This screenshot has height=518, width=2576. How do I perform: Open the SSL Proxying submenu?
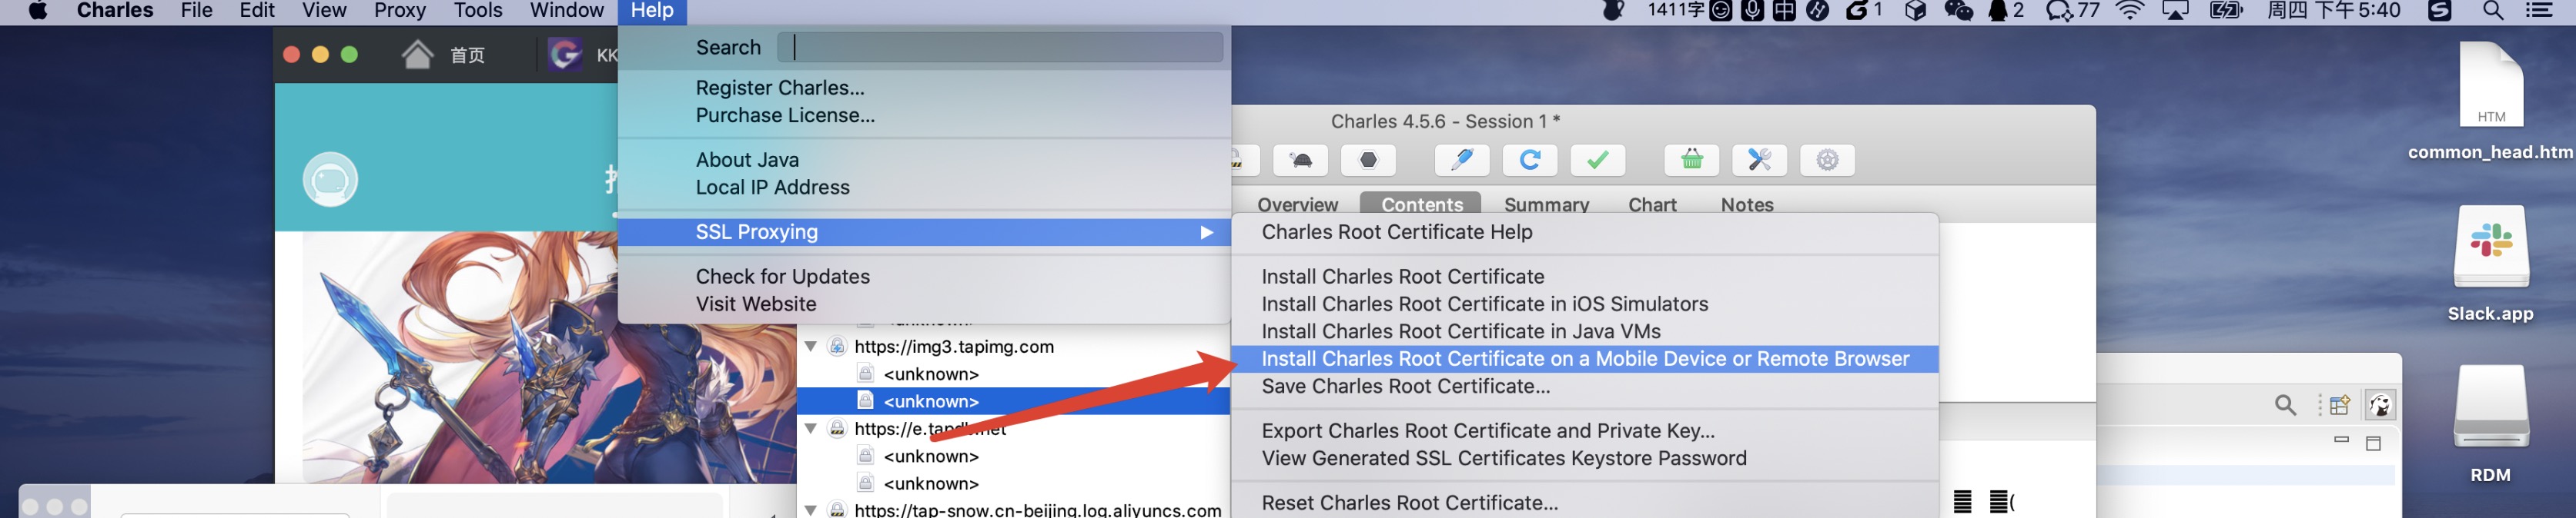(x=924, y=233)
